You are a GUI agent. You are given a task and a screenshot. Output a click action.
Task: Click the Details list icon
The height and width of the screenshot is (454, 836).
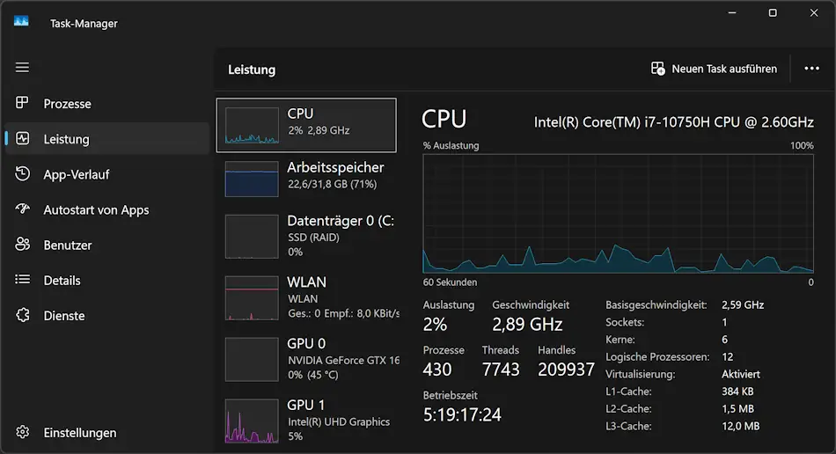[22, 279]
